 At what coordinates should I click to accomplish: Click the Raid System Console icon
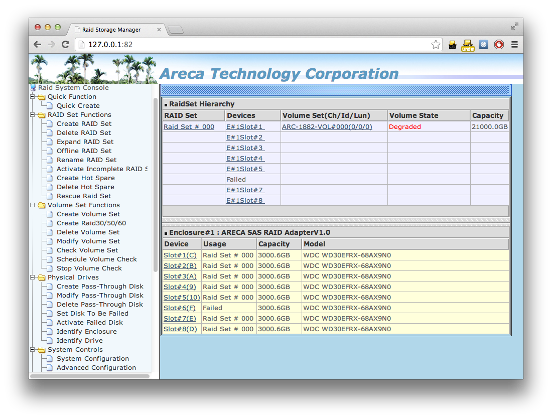(x=33, y=87)
